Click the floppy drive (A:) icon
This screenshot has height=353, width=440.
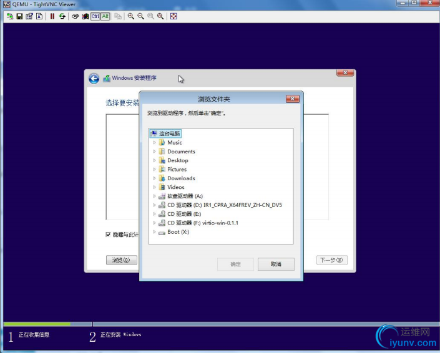coord(162,196)
